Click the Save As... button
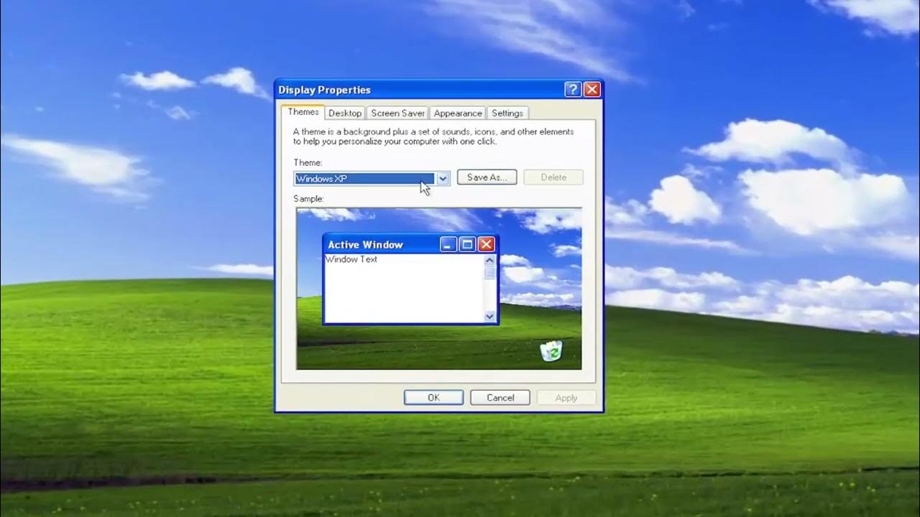This screenshot has height=517, width=920. click(487, 177)
